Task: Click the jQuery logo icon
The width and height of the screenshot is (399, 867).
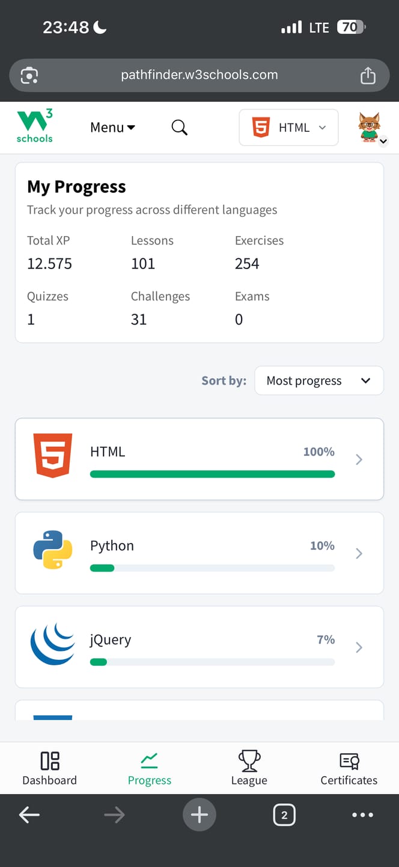Action: pyautogui.click(x=53, y=644)
